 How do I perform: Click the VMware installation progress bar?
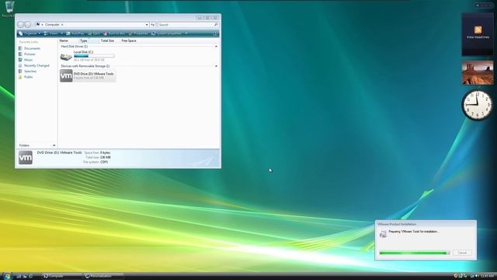click(415, 253)
